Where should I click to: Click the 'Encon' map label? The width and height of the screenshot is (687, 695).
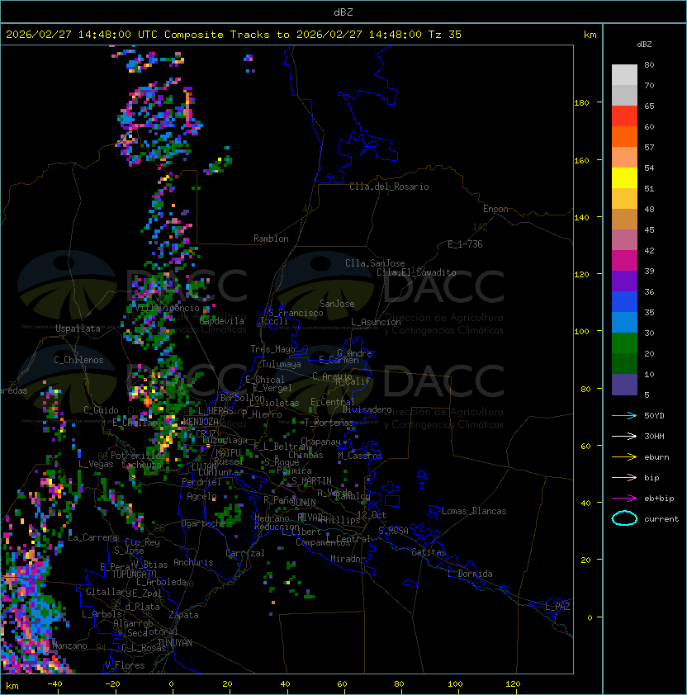[495, 209]
